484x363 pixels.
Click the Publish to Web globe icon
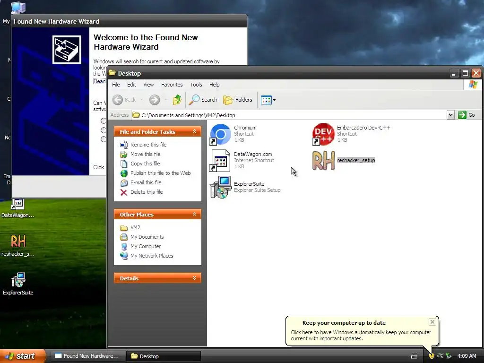(x=124, y=173)
